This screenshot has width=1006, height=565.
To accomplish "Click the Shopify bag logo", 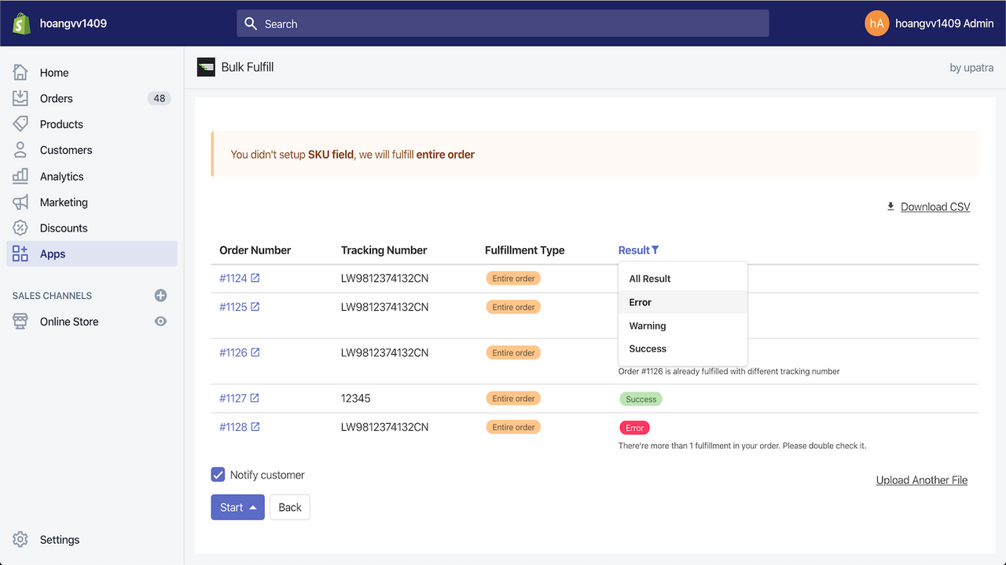I will tap(21, 24).
